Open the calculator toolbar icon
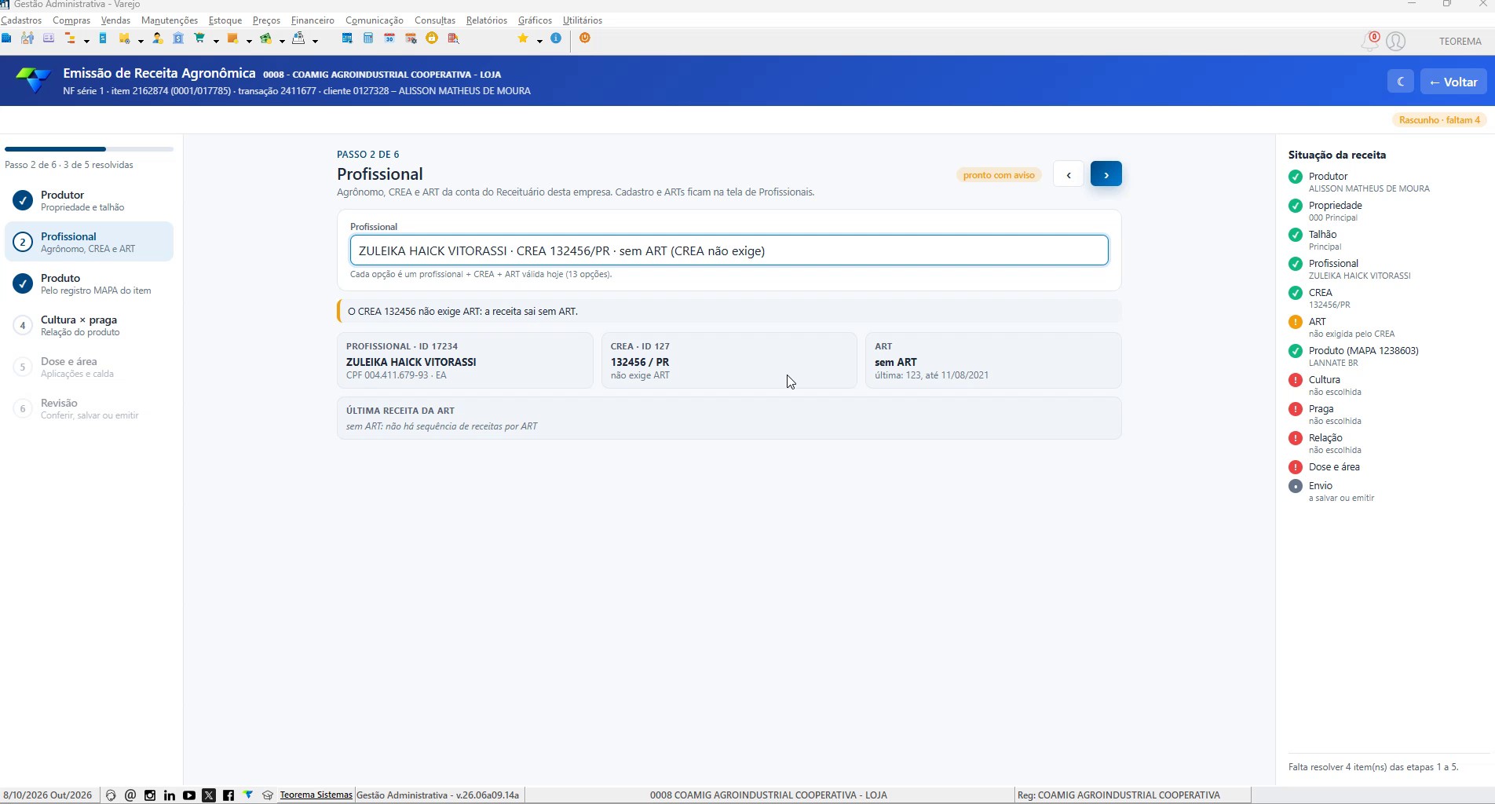 (367, 38)
